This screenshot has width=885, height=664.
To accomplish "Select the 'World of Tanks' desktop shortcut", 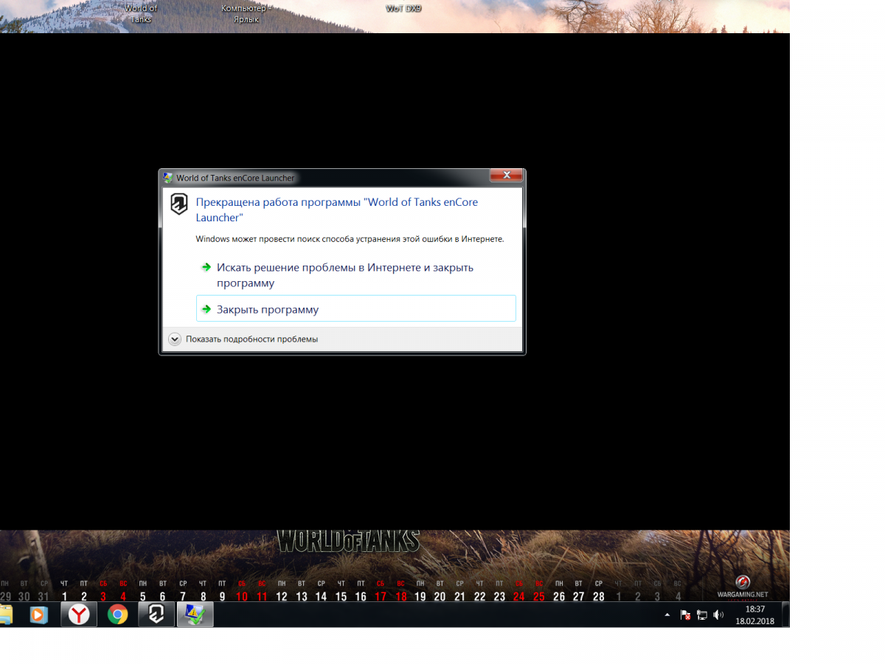I will tap(141, 13).
